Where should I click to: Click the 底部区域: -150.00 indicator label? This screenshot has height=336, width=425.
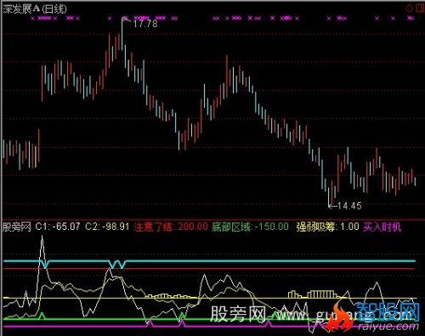coord(250,227)
